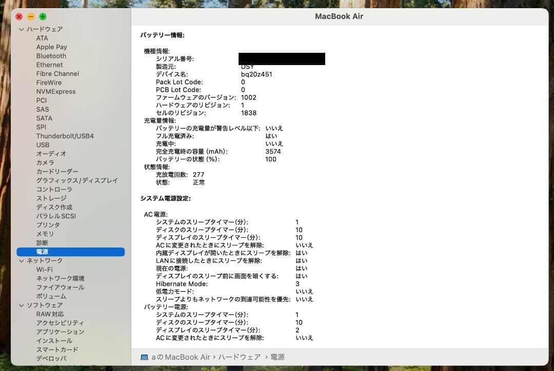Viewport: 554px width, 371px height.
Task: Click the システム電源設定 heading
Action: point(165,198)
